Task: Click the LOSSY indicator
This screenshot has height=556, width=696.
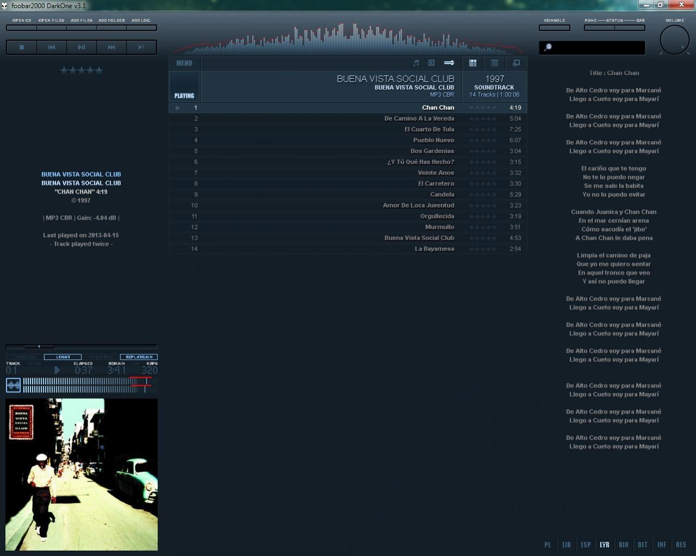Action: coord(63,357)
